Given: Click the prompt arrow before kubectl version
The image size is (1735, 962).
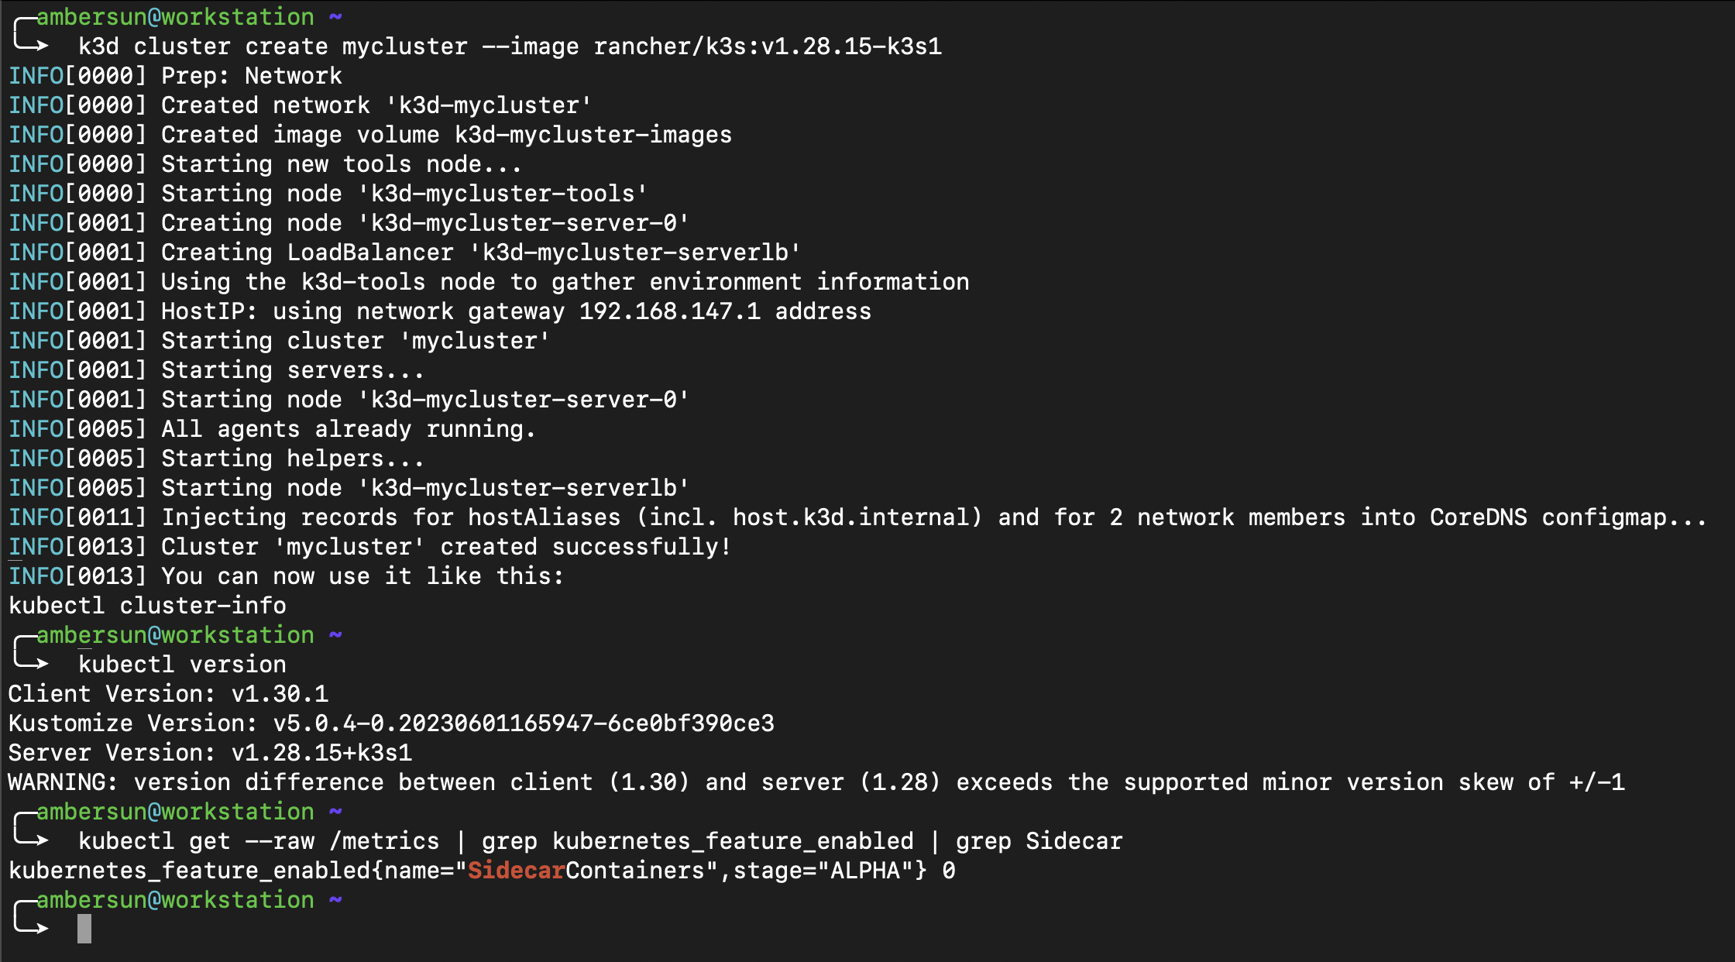Looking at the screenshot, I should click(31, 657).
